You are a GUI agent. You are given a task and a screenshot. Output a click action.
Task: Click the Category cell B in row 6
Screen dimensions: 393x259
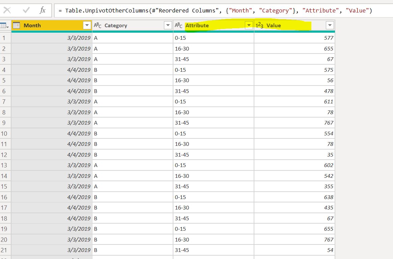pos(133,91)
